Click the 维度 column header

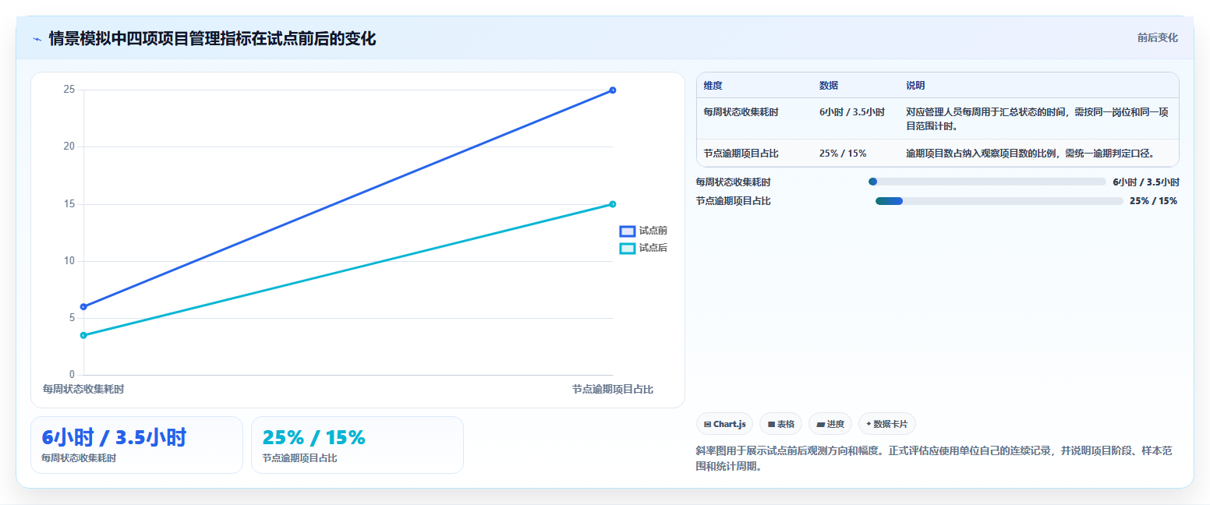point(713,85)
